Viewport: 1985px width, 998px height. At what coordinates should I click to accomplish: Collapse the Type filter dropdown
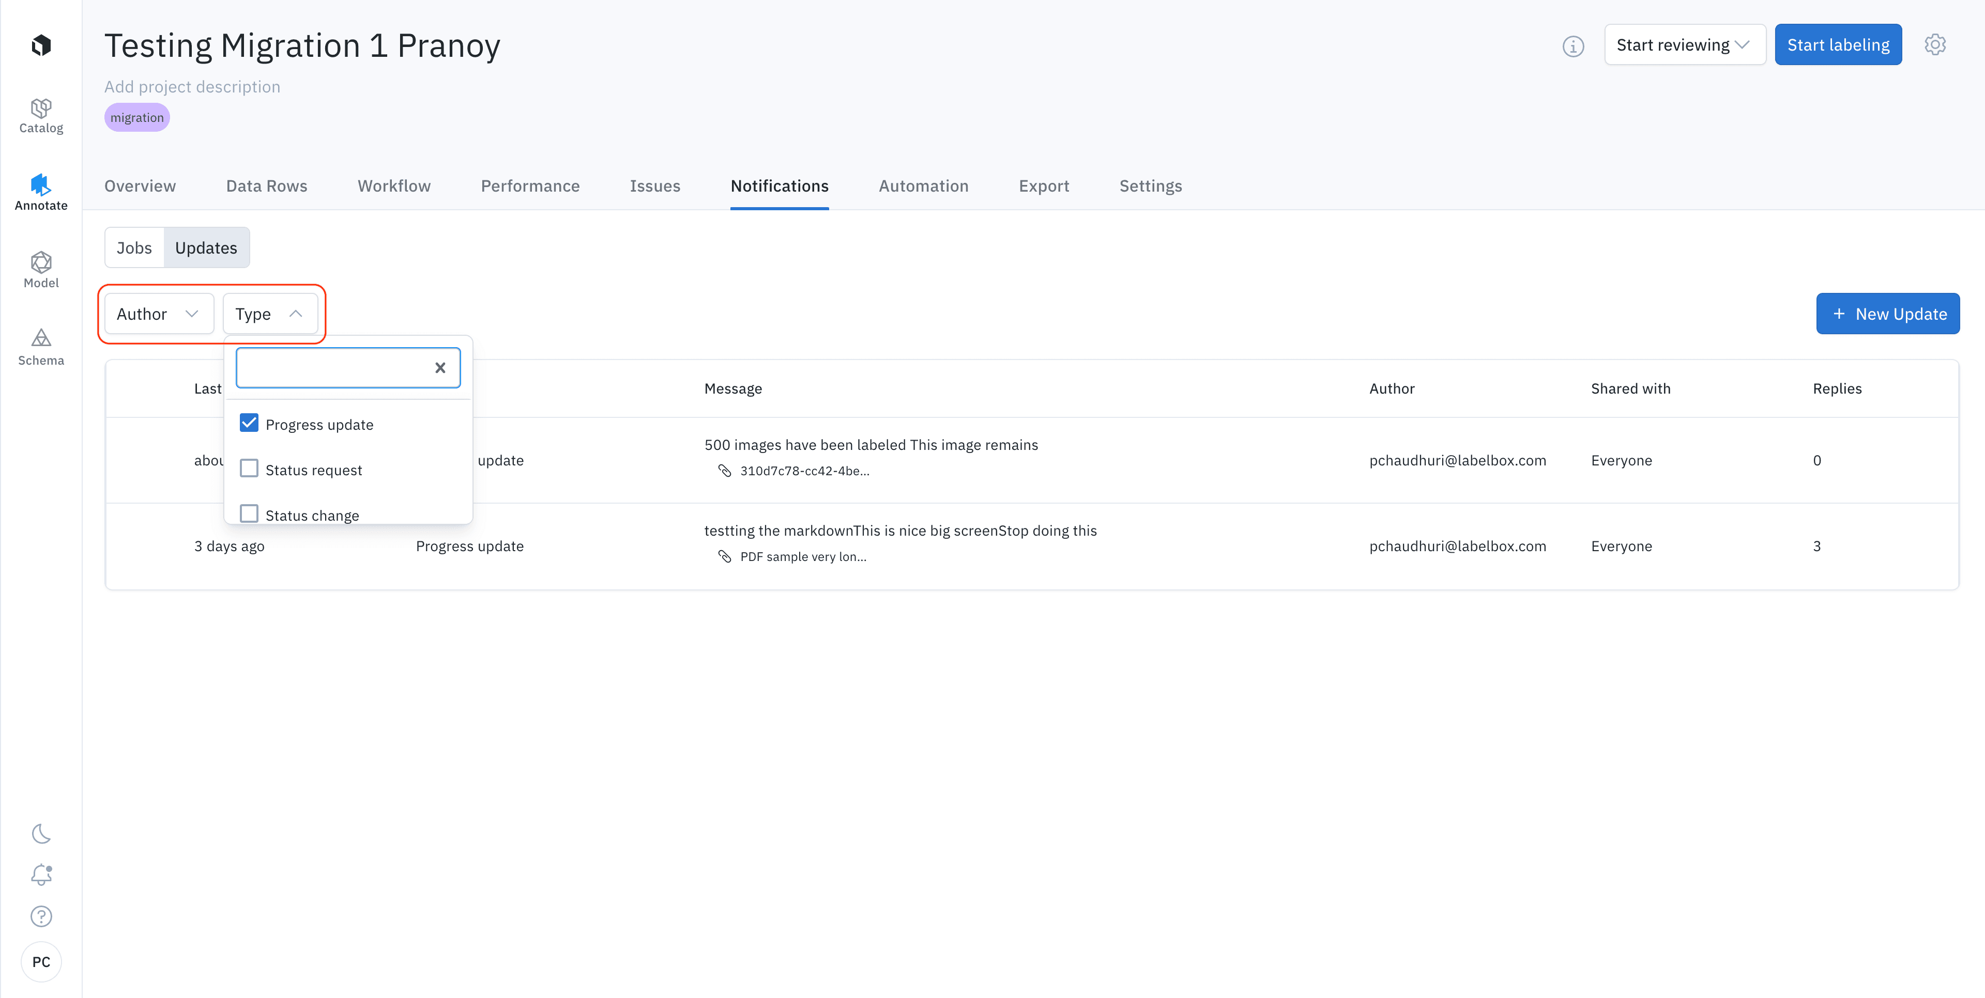(x=270, y=314)
